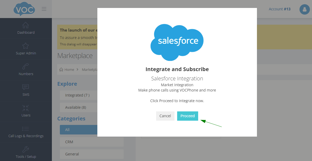Screen dimensions: 312x161
Task: Choose the All category
Action: [x=78, y=130]
